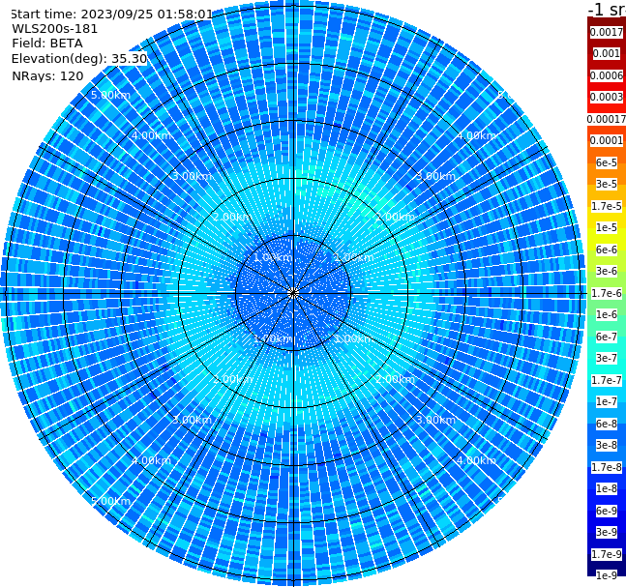Select the southwest 5.00km range ring label

click(x=110, y=501)
